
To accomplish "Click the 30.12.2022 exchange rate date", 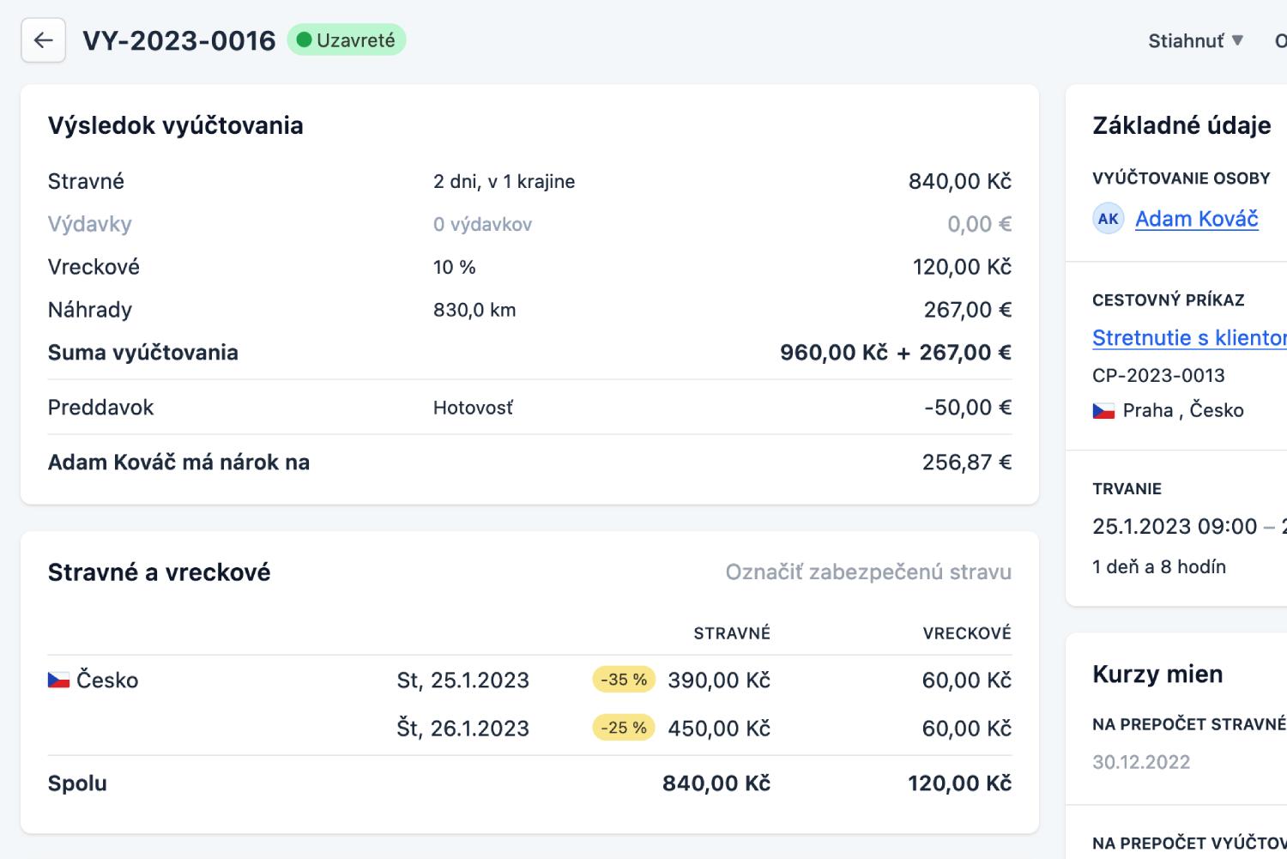I will pos(1140,762).
